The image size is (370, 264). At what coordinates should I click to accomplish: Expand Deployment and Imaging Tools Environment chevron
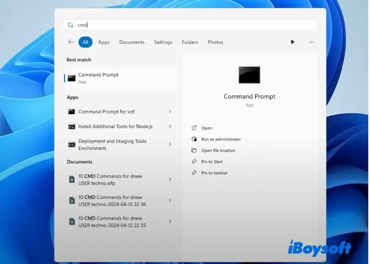[170, 144]
